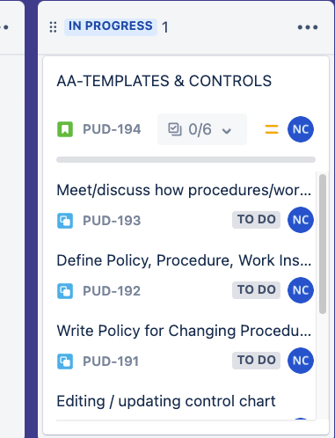The height and width of the screenshot is (438, 335).
Task: Click the column drag handle dots icon
Action: pyautogui.click(x=53, y=27)
